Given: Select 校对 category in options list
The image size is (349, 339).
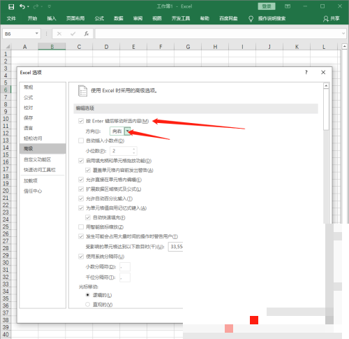Looking at the screenshot, I should tap(29, 108).
